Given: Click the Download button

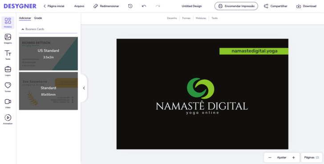Looking at the screenshot, I should (x=307, y=6).
